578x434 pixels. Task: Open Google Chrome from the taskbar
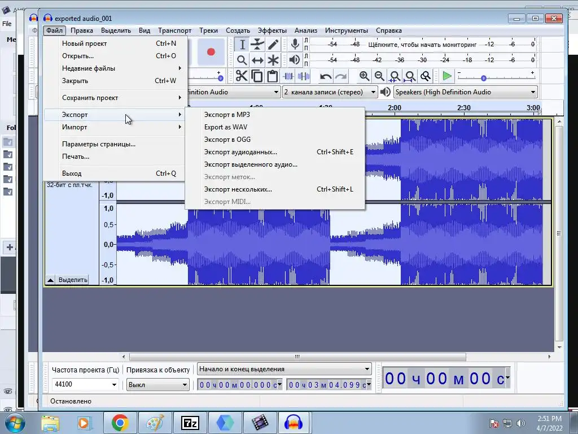coord(120,423)
